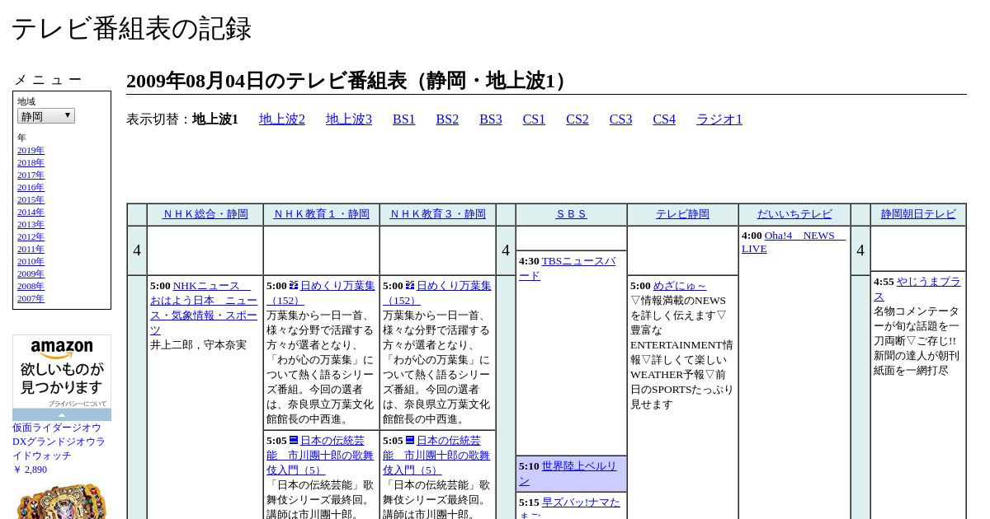Open 日めくり万葉集（152） in ＮＨＫ教育３ column
990x519 pixels.
click(x=437, y=293)
